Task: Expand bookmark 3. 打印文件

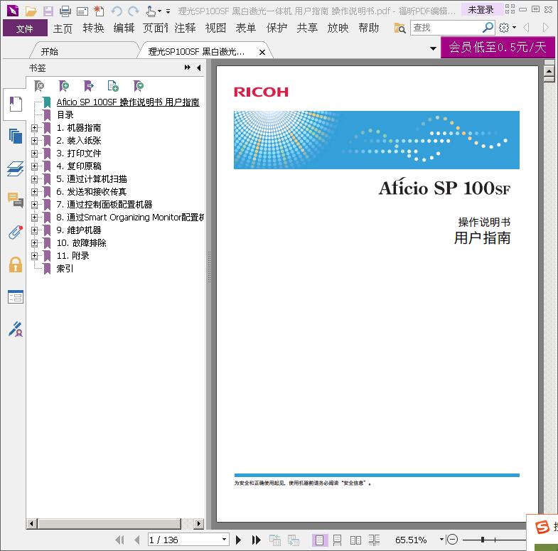Action: [35, 154]
